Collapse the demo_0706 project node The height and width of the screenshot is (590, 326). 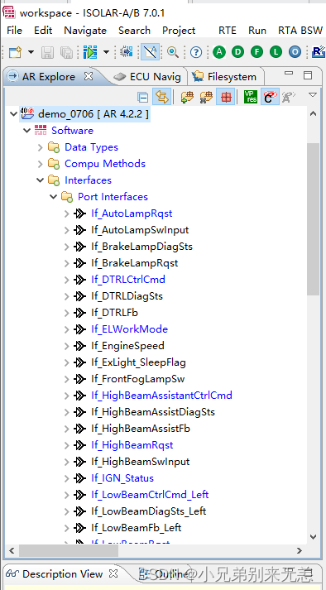[14, 114]
